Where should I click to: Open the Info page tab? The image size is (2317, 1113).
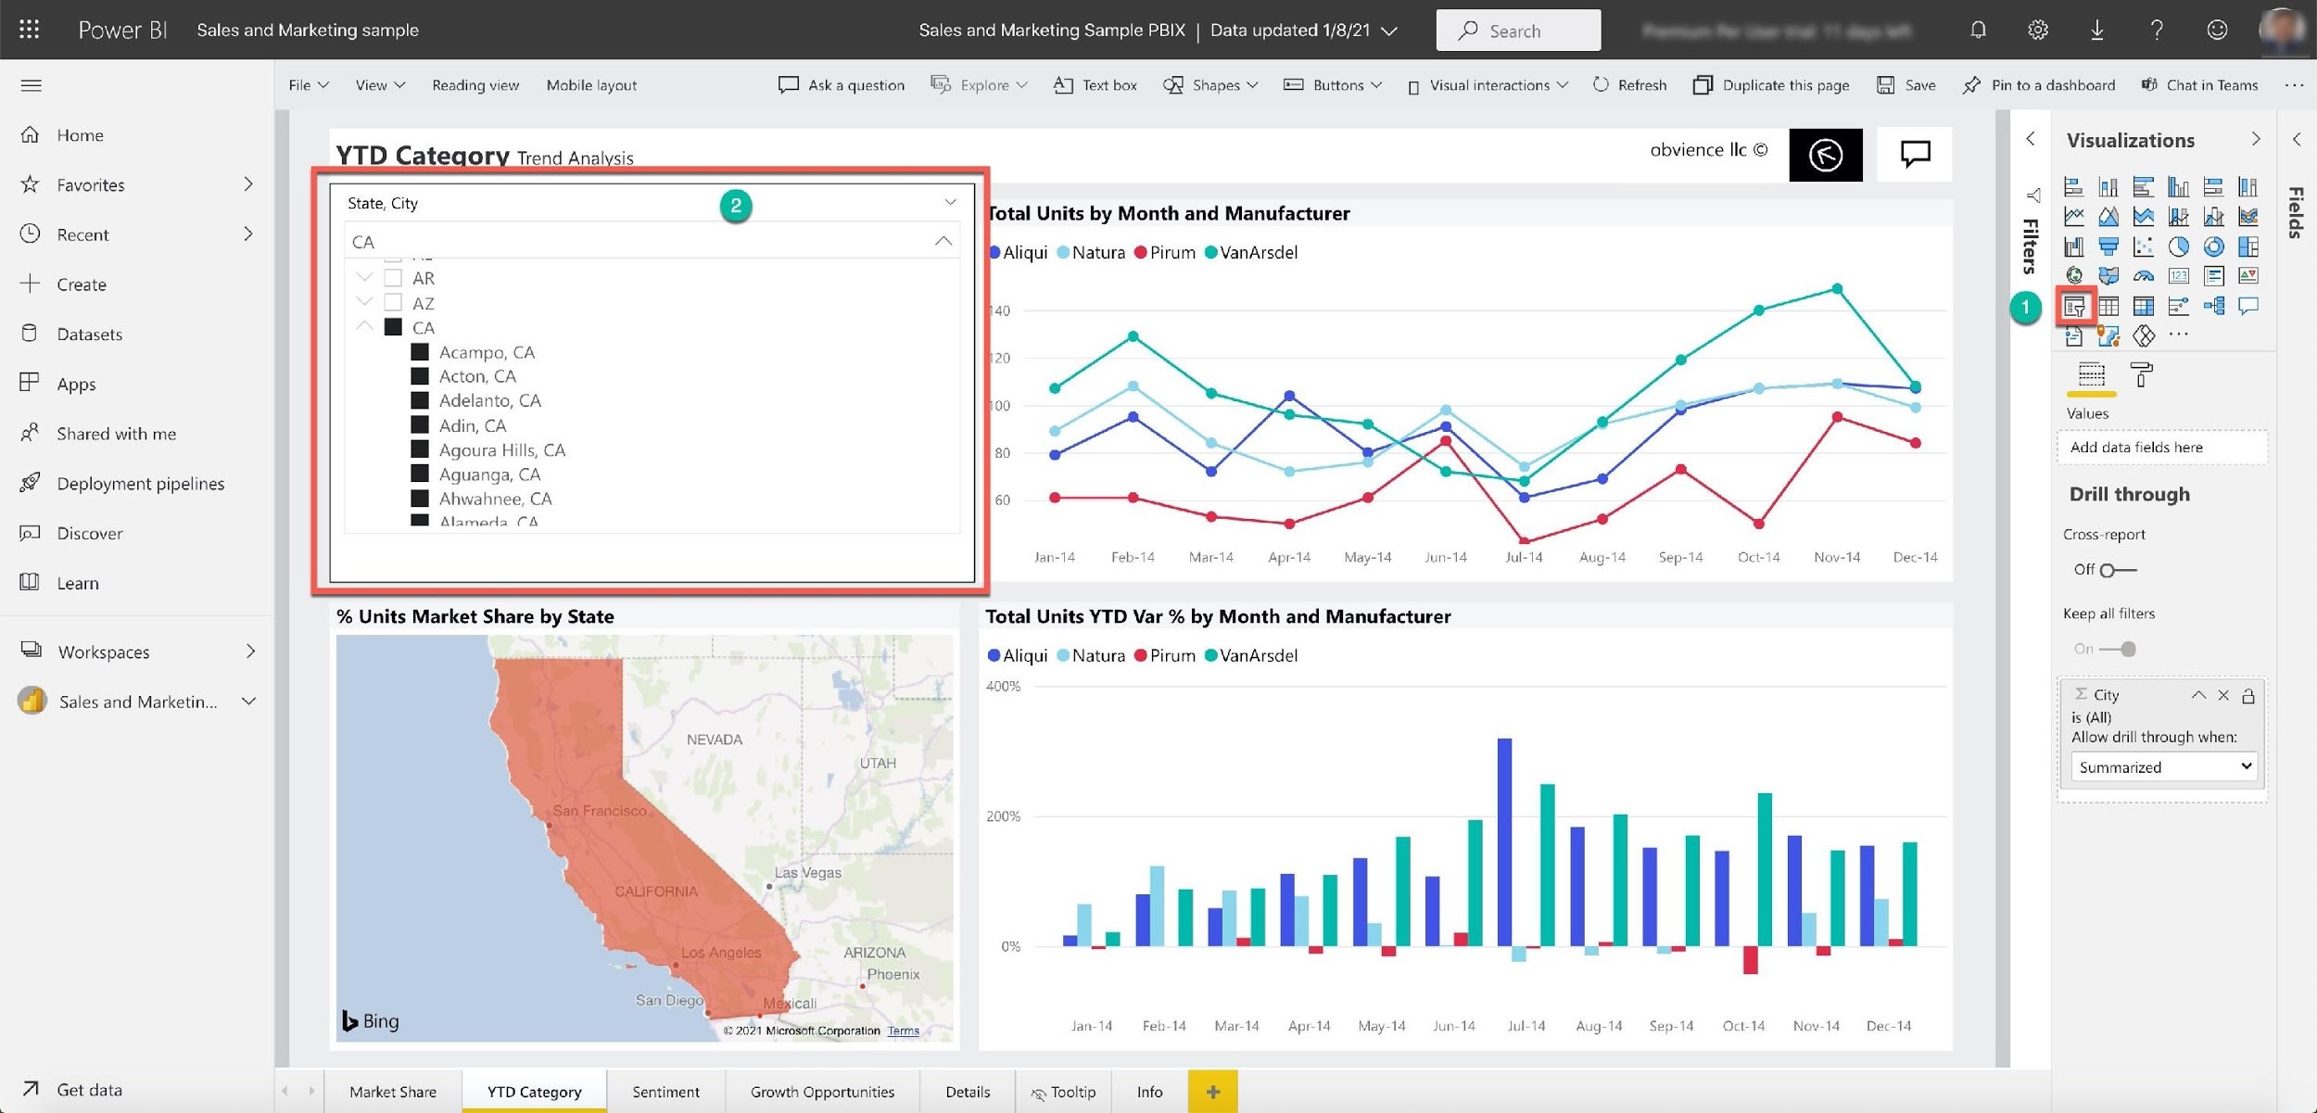pyautogui.click(x=1149, y=1092)
